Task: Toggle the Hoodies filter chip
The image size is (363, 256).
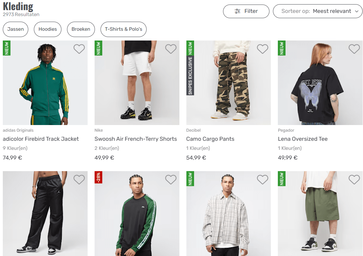Action: pyautogui.click(x=47, y=29)
